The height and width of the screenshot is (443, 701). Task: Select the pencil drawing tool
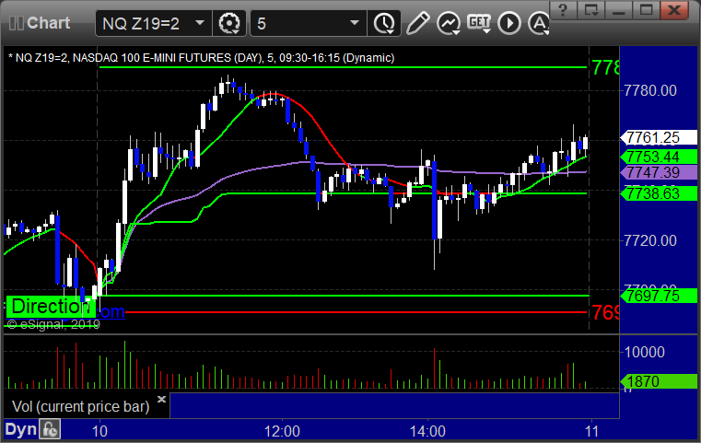coord(417,23)
